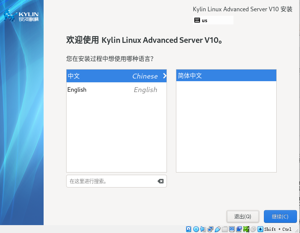Select the English language row

(117, 89)
